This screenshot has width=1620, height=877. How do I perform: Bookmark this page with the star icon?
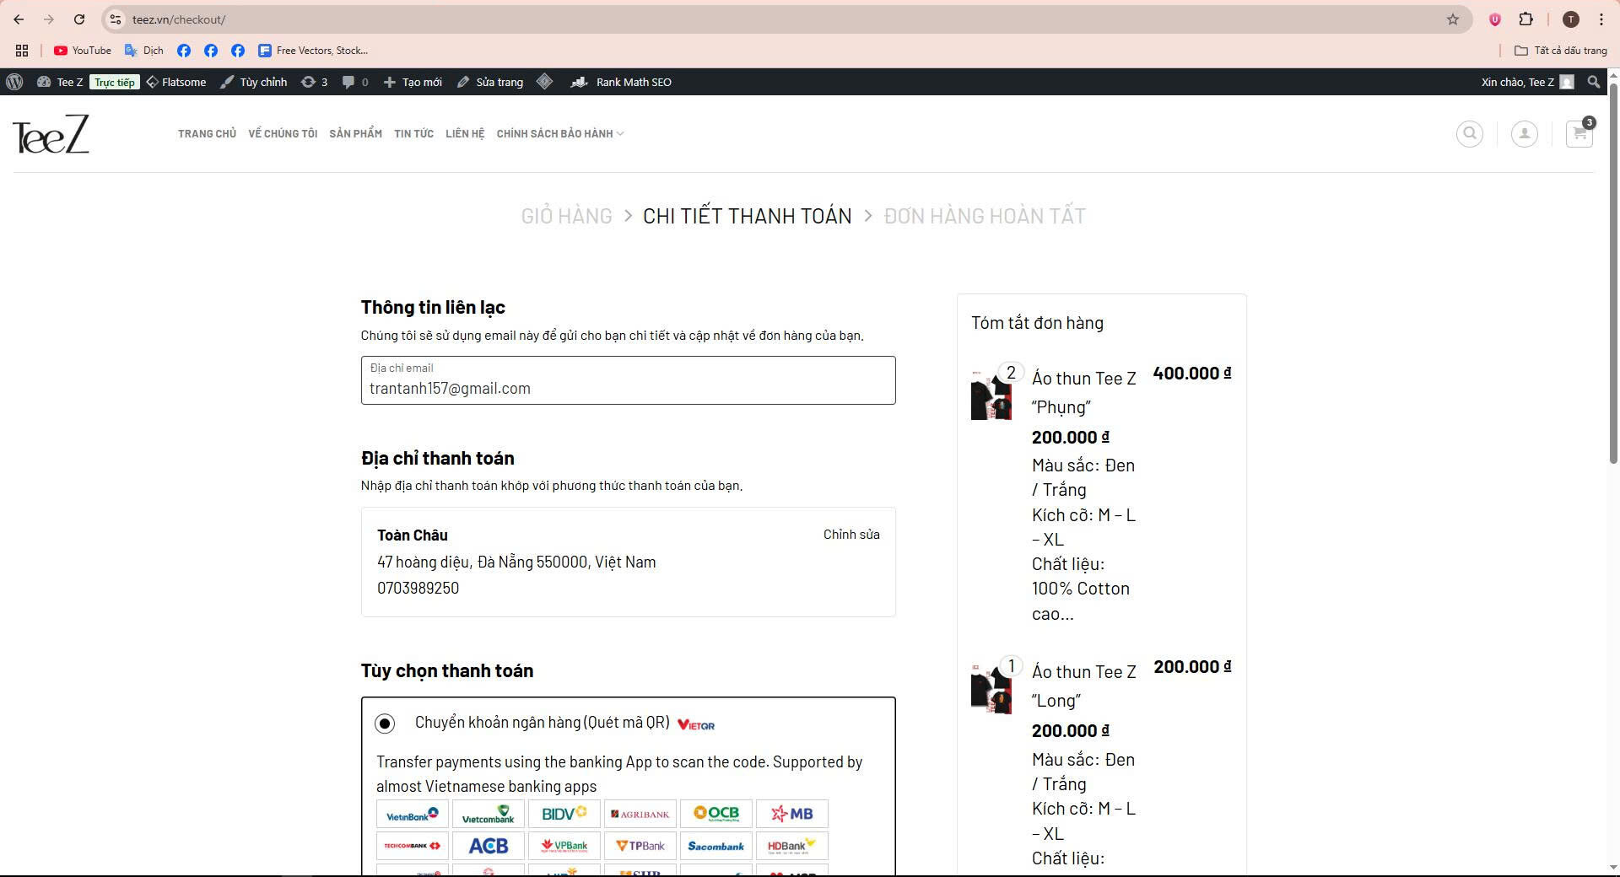[x=1453, y=19]
